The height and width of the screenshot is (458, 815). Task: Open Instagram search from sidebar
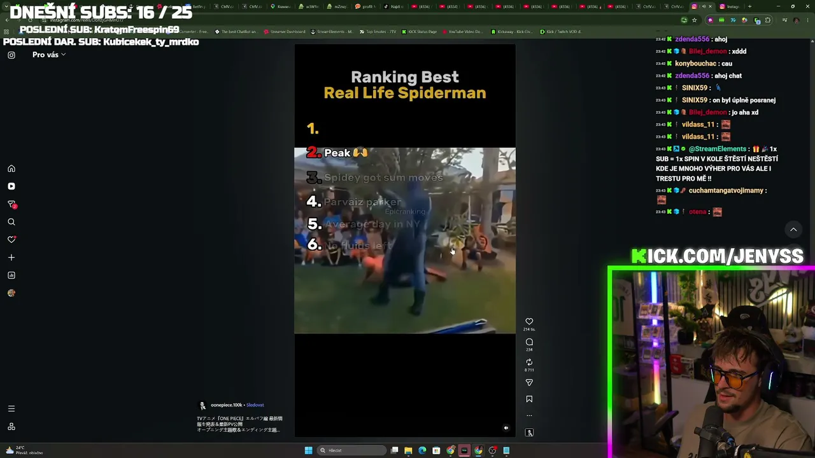tap(11, 222)
